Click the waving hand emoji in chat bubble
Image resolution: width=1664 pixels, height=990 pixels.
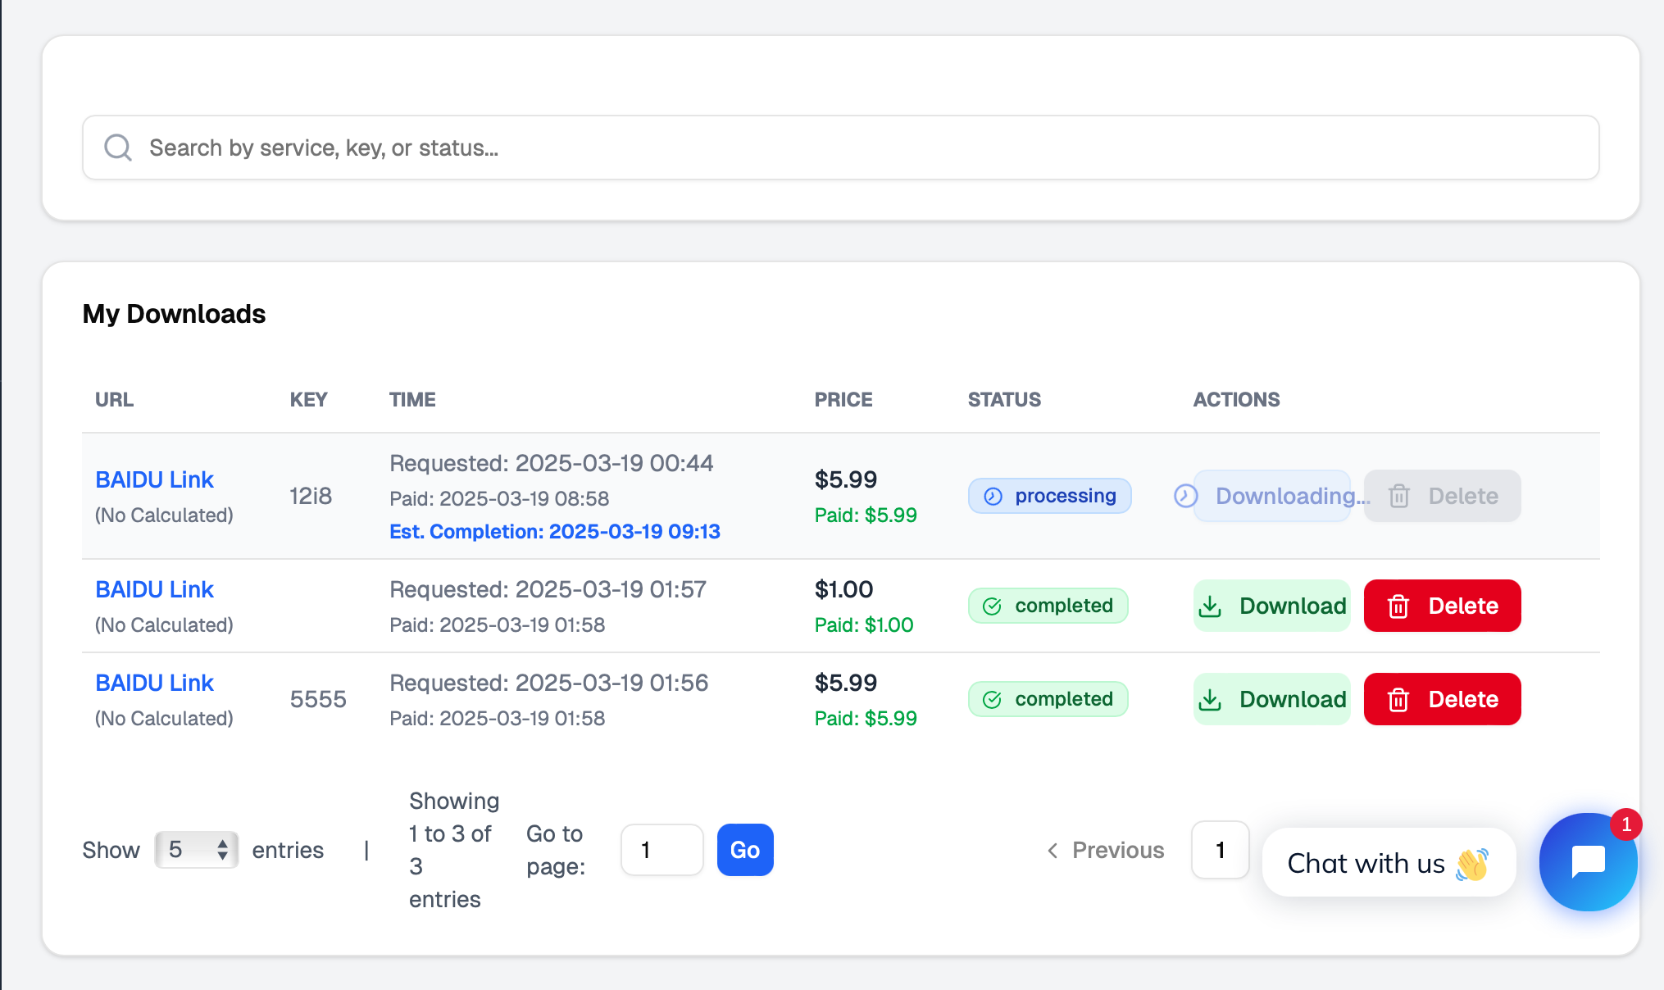pos(1472,864)
